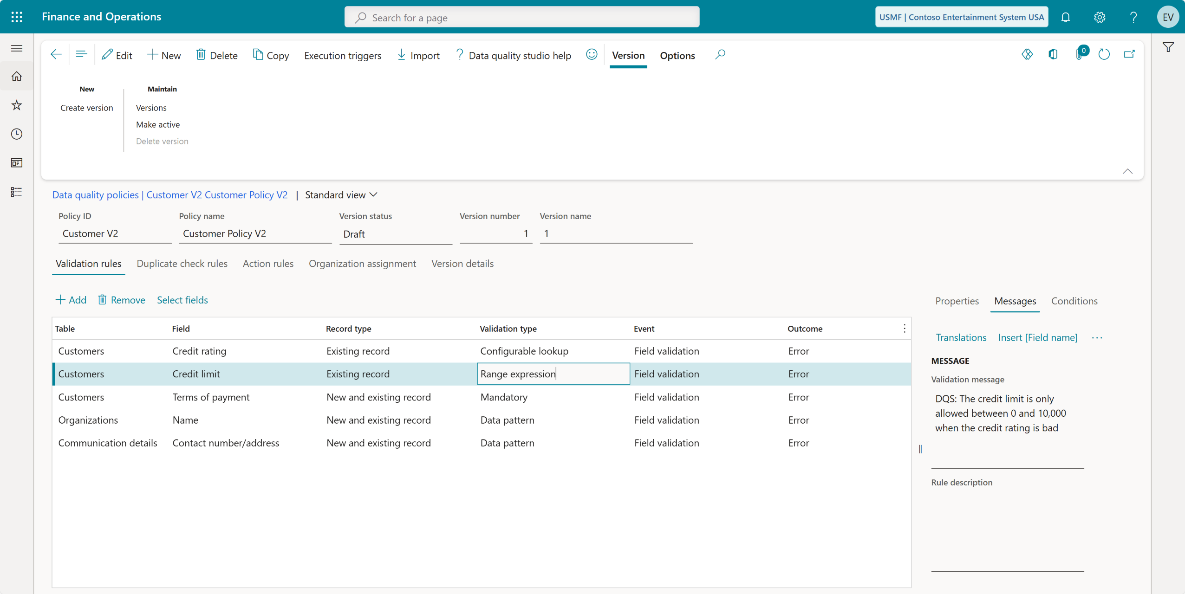
Task: Open Organization assignment tab
Action: pos(362,264)
